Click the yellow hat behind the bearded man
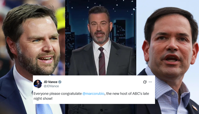Screen dimensions: 199x114 pyautogui.click(x=61, y=18)
